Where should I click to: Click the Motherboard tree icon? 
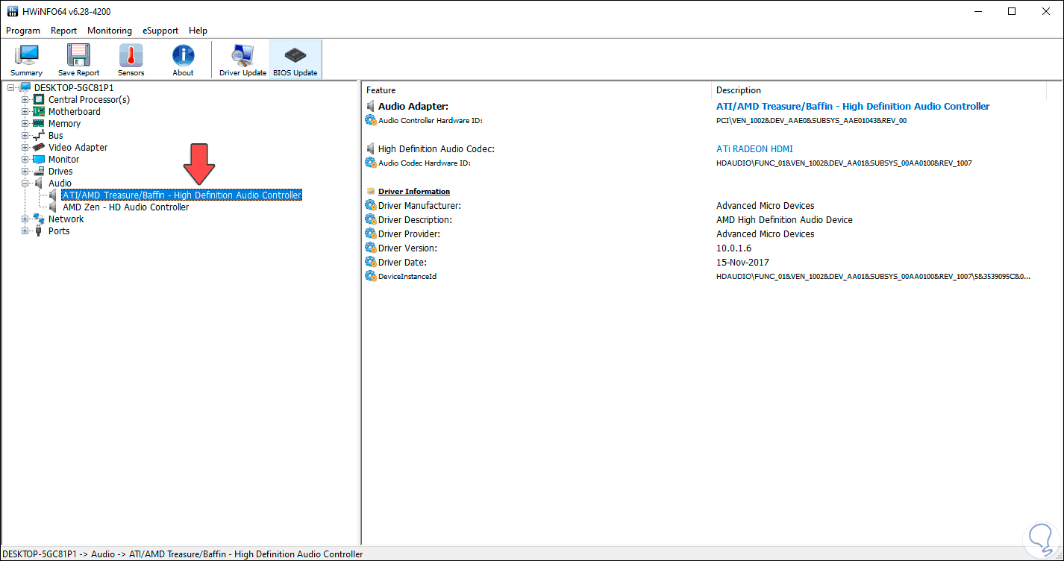pos(39,112)
